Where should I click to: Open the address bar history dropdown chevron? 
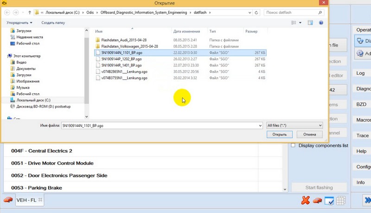click(x=249, y=13)
